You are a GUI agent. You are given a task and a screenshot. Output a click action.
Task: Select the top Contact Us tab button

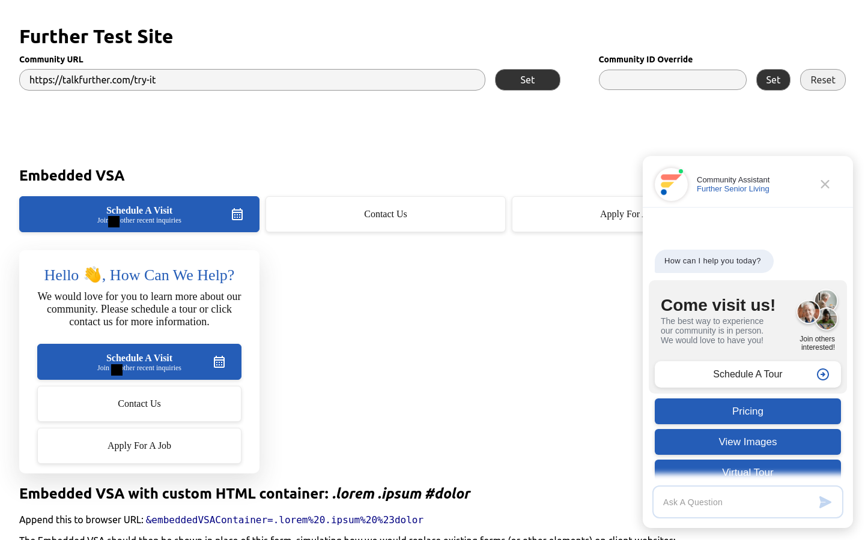(x=386, y=214)
